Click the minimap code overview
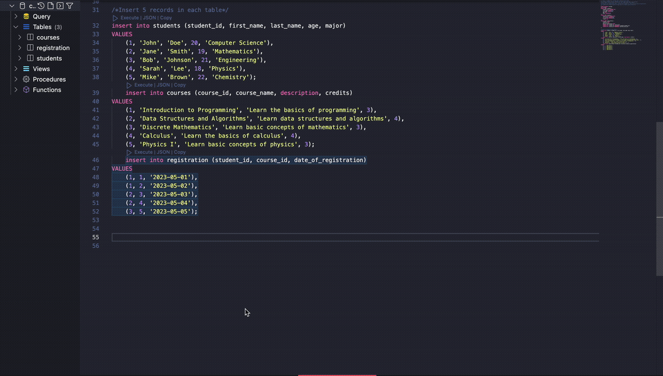The image size is (663, 376). coord(624,25)
